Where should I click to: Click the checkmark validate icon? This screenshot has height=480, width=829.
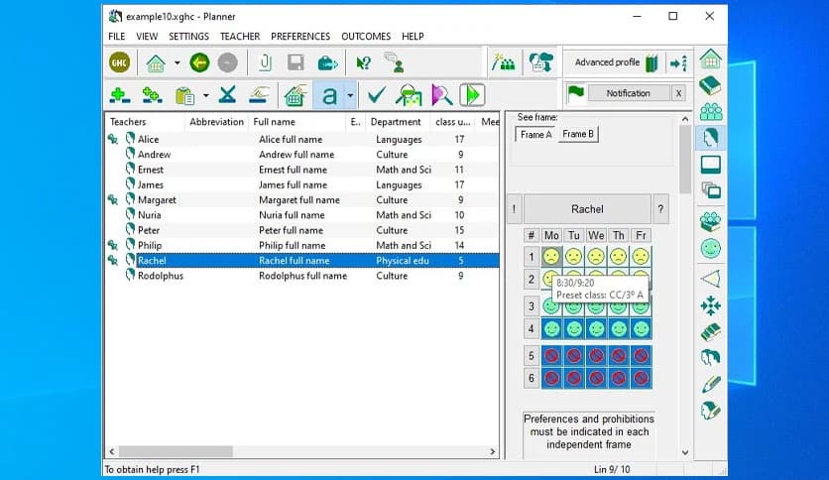[x=377, y=95]
